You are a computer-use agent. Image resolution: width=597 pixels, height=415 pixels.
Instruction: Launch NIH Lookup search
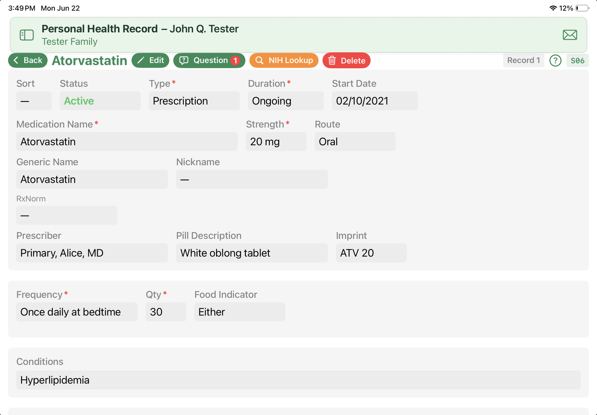pos(284,60)
